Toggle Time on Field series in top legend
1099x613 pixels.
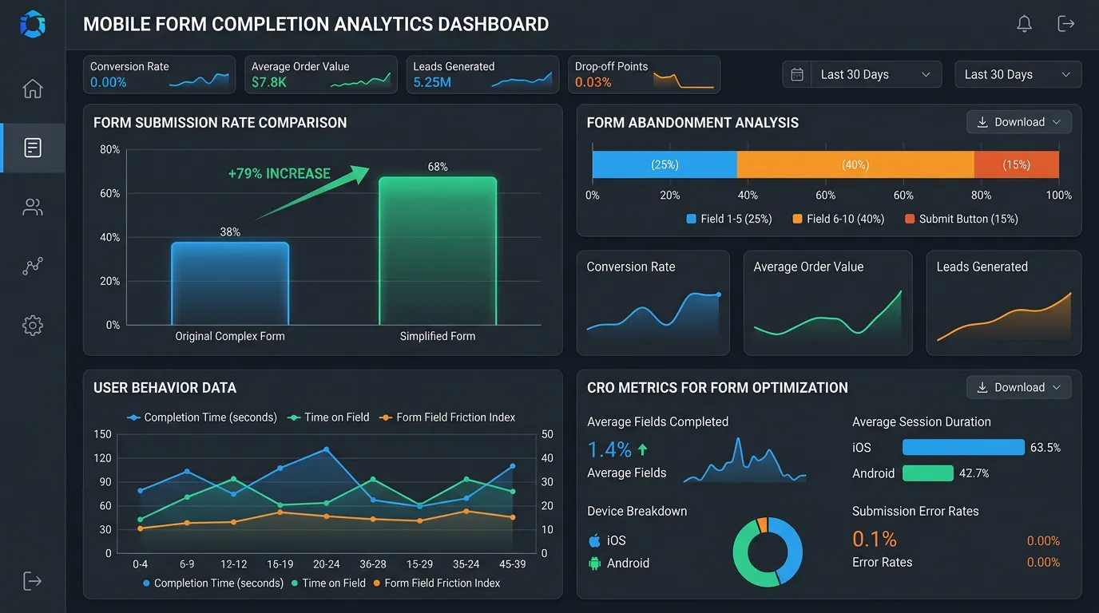[x=328, y=417]
